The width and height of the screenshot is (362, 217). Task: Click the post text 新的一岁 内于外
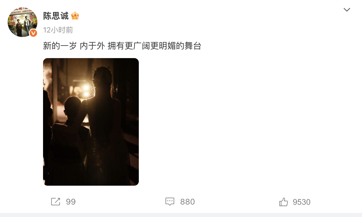(74, 46)
